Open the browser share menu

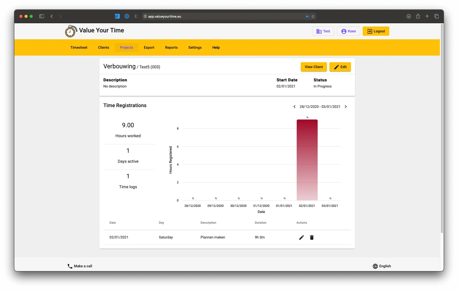[418, 16]
